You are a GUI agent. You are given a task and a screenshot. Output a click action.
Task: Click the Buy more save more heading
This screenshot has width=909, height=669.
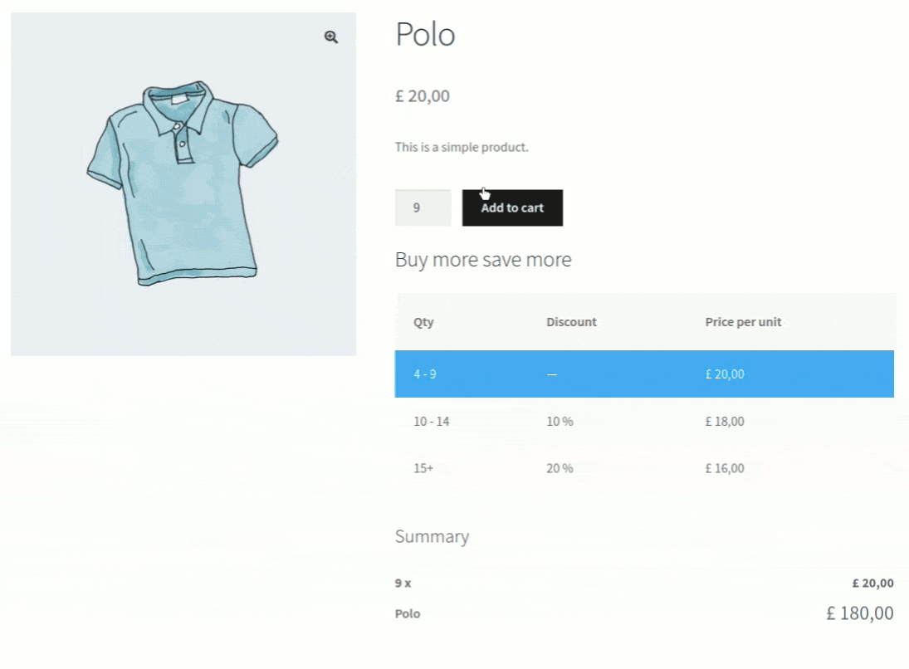point(483,260)
